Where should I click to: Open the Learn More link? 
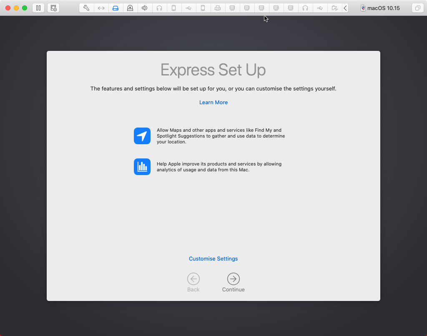pyautogui.click(x=213, y=102)
